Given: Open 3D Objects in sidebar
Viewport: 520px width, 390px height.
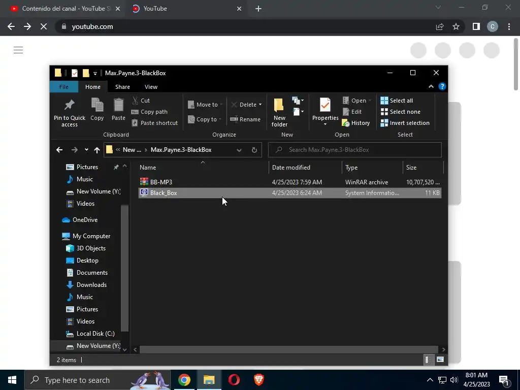Looking at the screenshot, I should [x=85, y=248].
